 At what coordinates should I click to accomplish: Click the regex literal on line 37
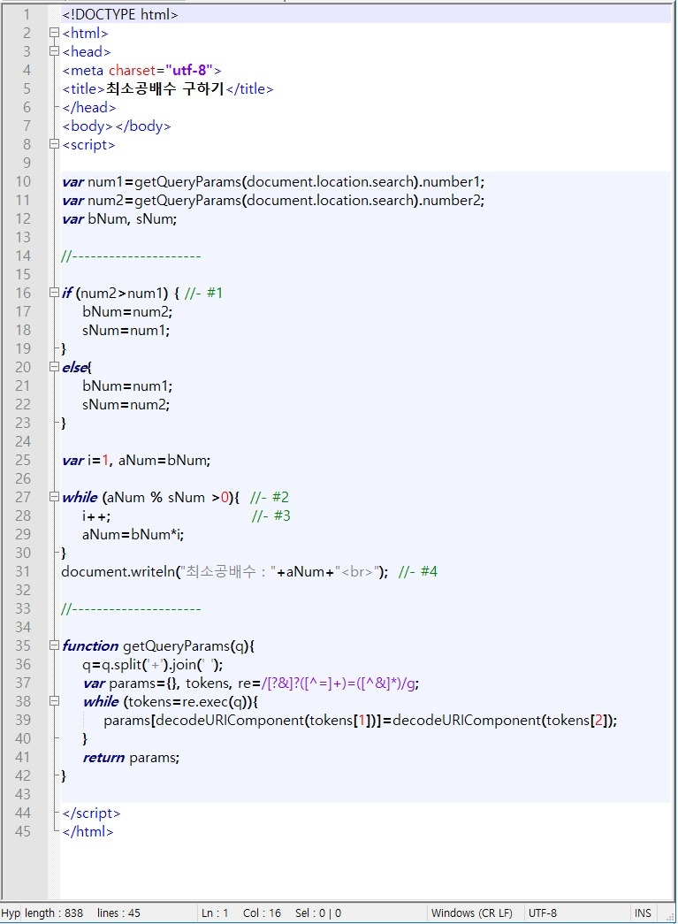pyautogui.click(x=339, y=683)
